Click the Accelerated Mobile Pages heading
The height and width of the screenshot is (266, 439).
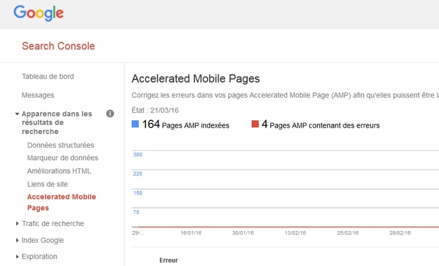coord(196,79)
